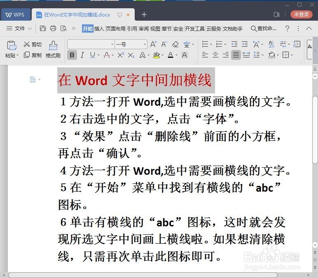Open the Developer Tools (开发工具) tab

tap(195, 29)
